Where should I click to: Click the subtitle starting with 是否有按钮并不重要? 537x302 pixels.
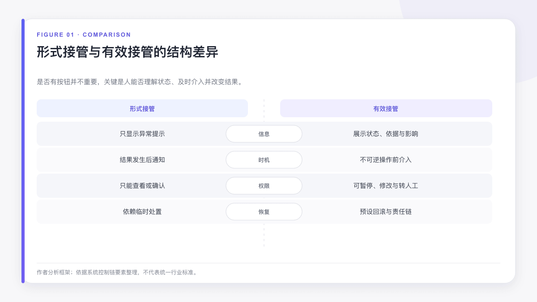click(x=141, y=82)
